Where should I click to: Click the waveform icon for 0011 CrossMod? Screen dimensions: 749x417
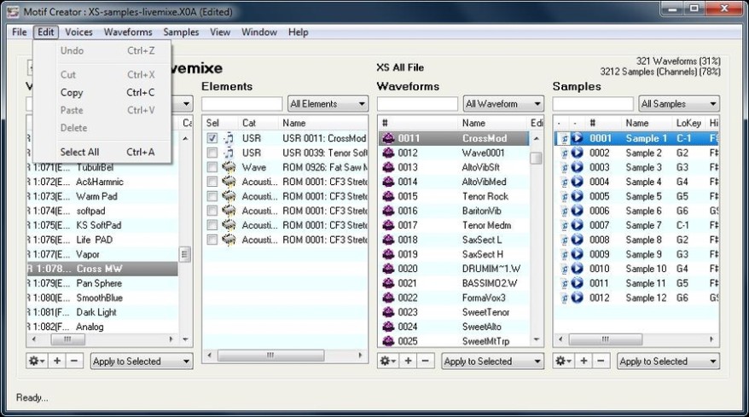tap(388, 138)
